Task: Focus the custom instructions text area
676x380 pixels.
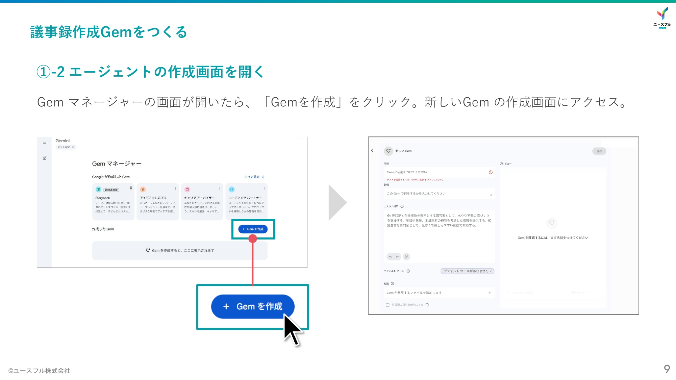Action: click(x=439, y=236)
